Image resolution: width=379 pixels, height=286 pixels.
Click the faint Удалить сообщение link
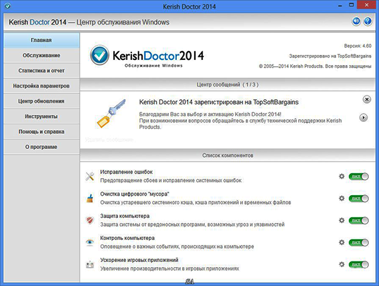coord(109,140)
